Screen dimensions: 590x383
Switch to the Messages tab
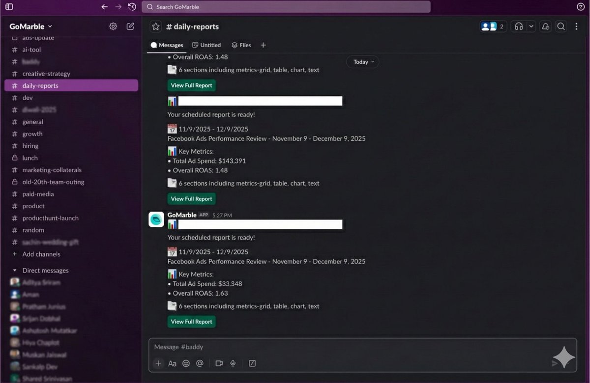click(167, 45)
